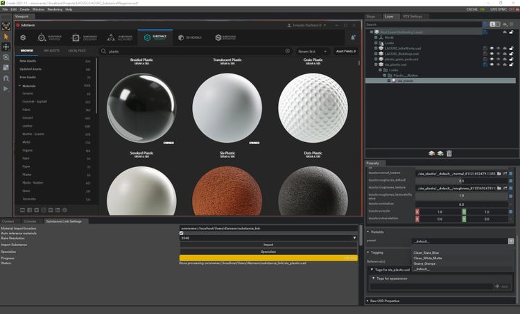Click the Import button
The height and width of the screenshot is (314, 520).
click(x=268, y=245)
